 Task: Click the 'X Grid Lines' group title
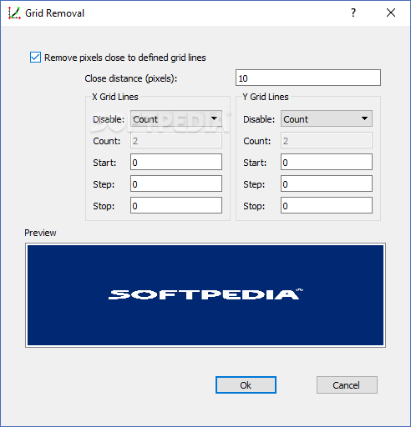click(115, 97)
